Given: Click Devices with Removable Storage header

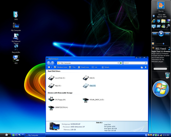Looking at the screenshot, I should (x=60, y=93).
